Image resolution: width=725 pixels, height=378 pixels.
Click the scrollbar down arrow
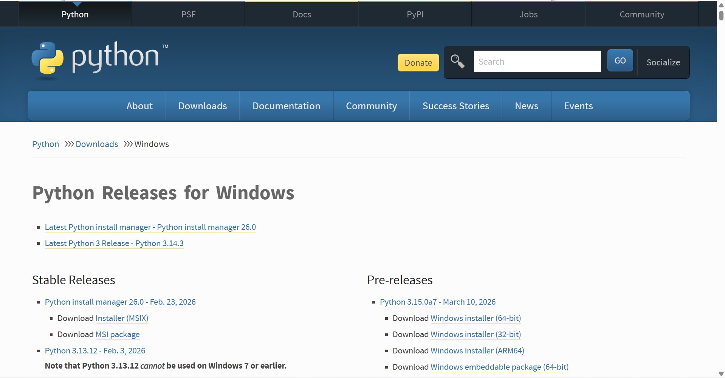click(x=721, y=374)
